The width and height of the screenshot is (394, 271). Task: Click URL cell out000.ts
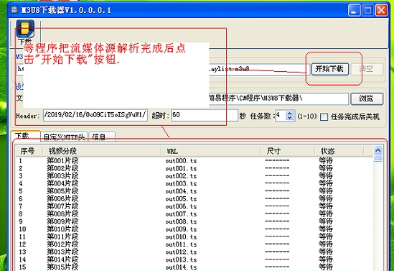181,161
